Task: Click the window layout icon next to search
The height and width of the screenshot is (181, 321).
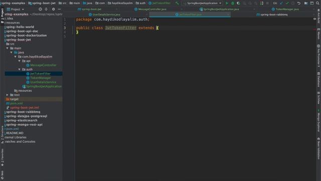Action: pos(312,3)
